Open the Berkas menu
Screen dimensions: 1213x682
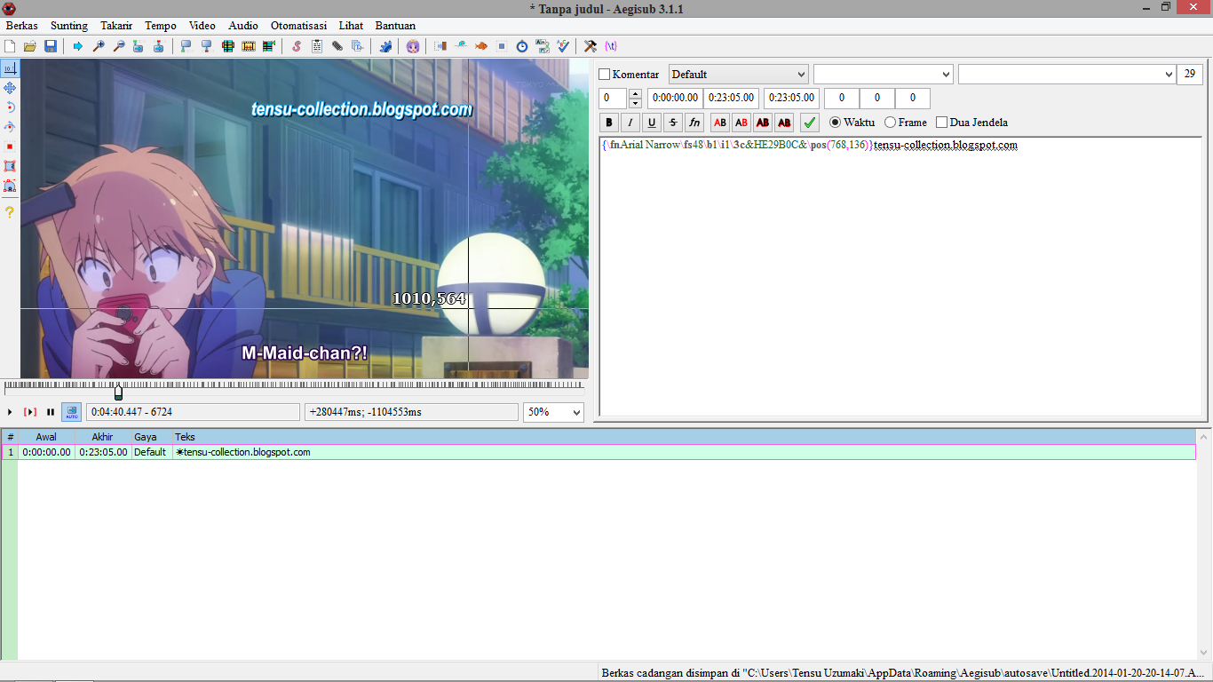[x=21, y=26]
